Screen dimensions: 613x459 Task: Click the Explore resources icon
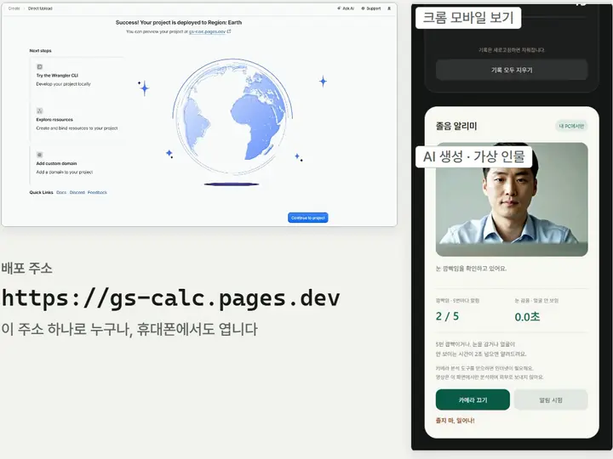[39, 110]
